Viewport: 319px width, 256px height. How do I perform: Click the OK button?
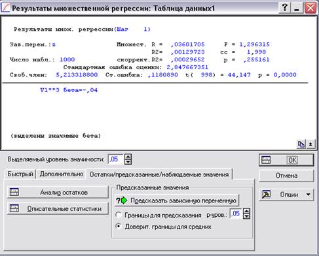pos(286,160)
